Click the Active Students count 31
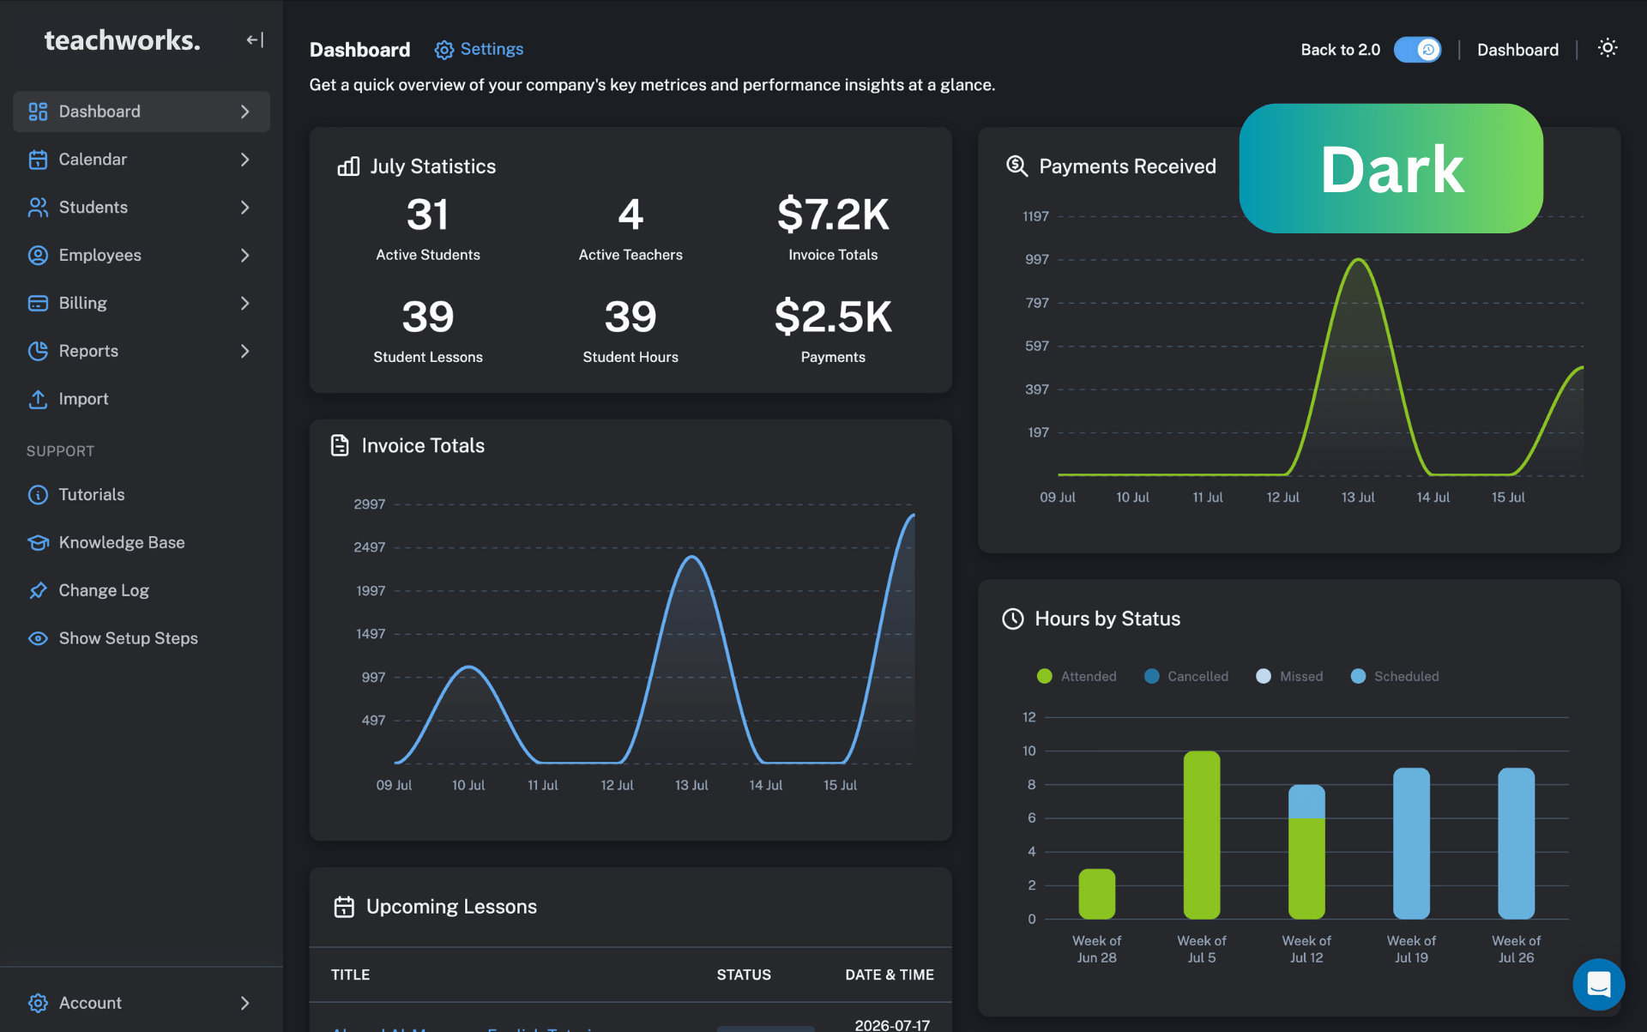 pyautogui.click(x=427, y=214)
